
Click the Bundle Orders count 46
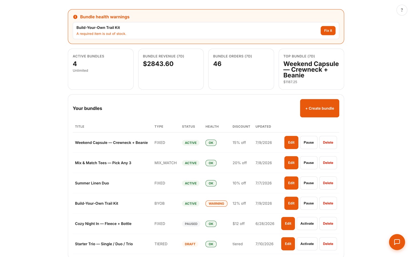pos(217,64)
